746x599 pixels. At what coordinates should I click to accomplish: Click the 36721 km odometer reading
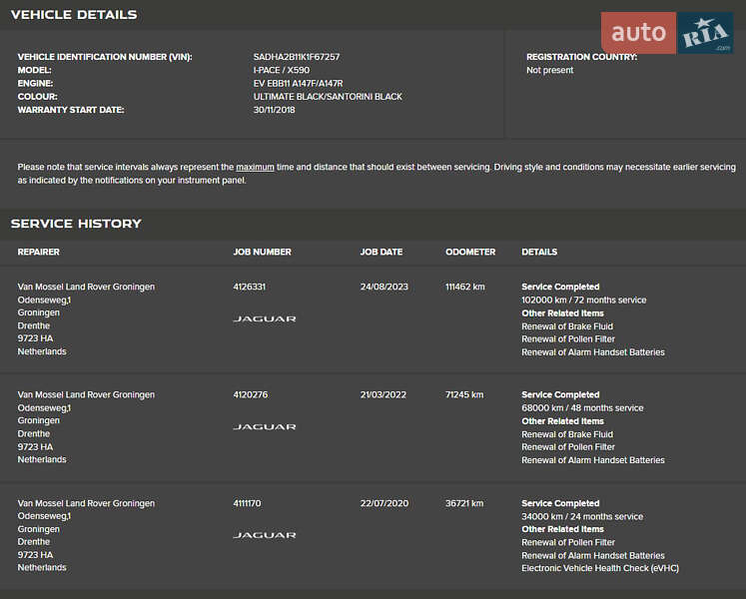point(464,503)
